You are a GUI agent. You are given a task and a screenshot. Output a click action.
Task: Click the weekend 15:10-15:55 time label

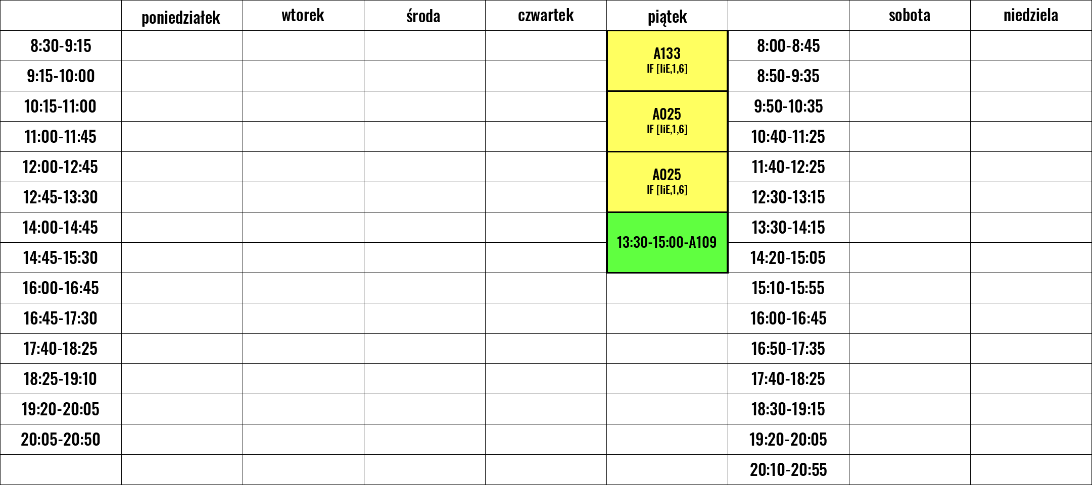point(788,288)
